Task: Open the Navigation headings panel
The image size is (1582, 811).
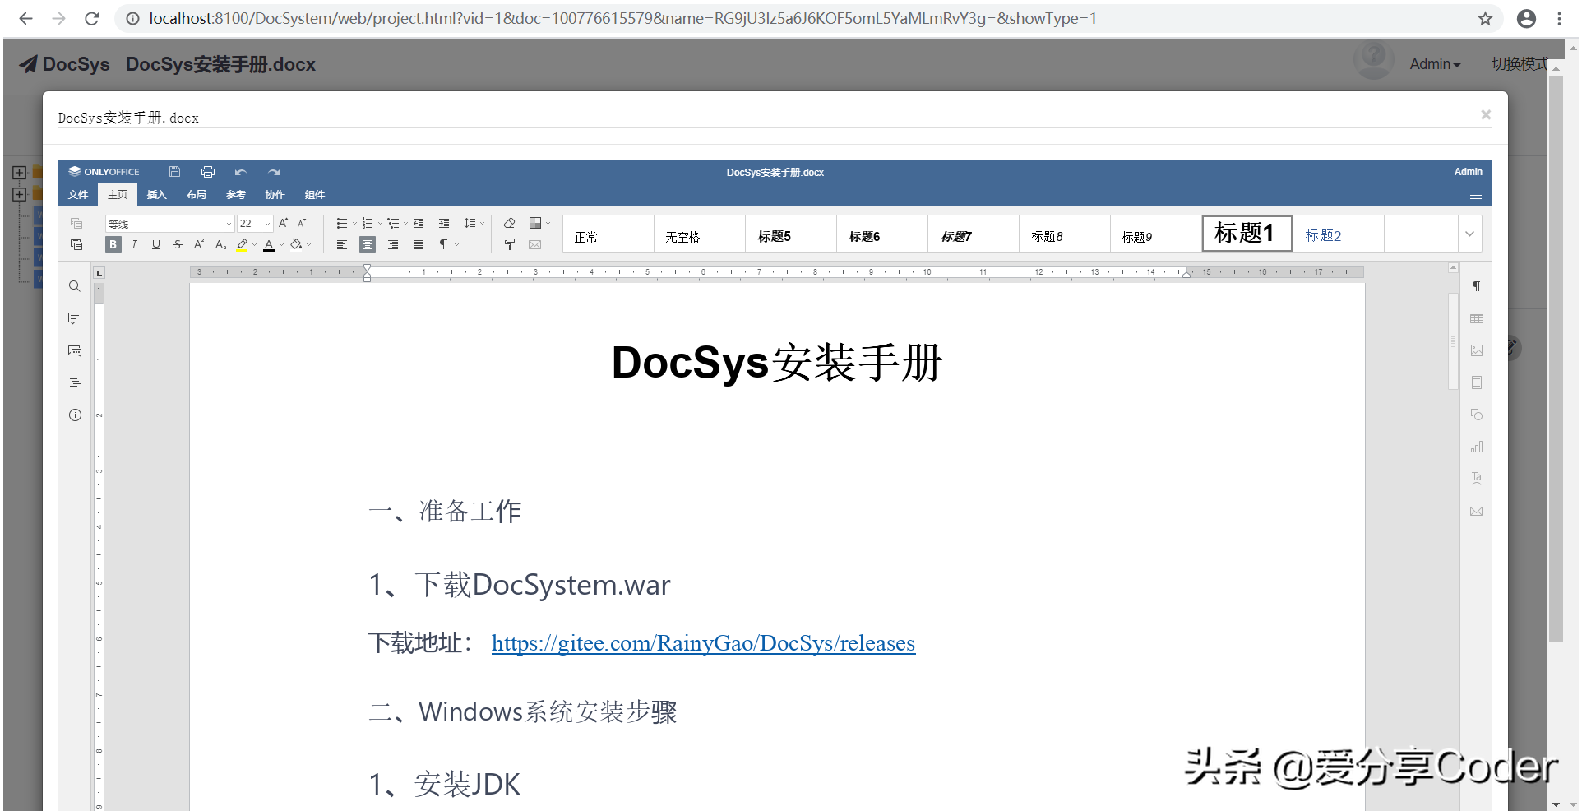Action: pyautogui.click(x=75, y=382)
